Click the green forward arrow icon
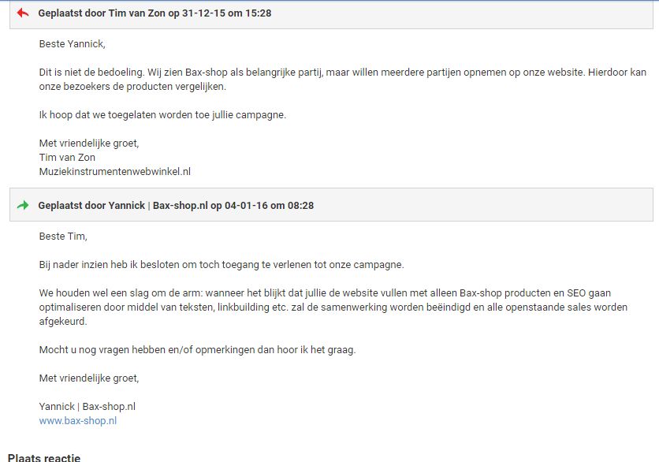The image size is (659, 462). 23,205
